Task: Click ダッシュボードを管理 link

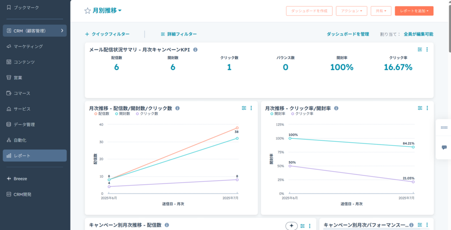Action: (348, 34)
